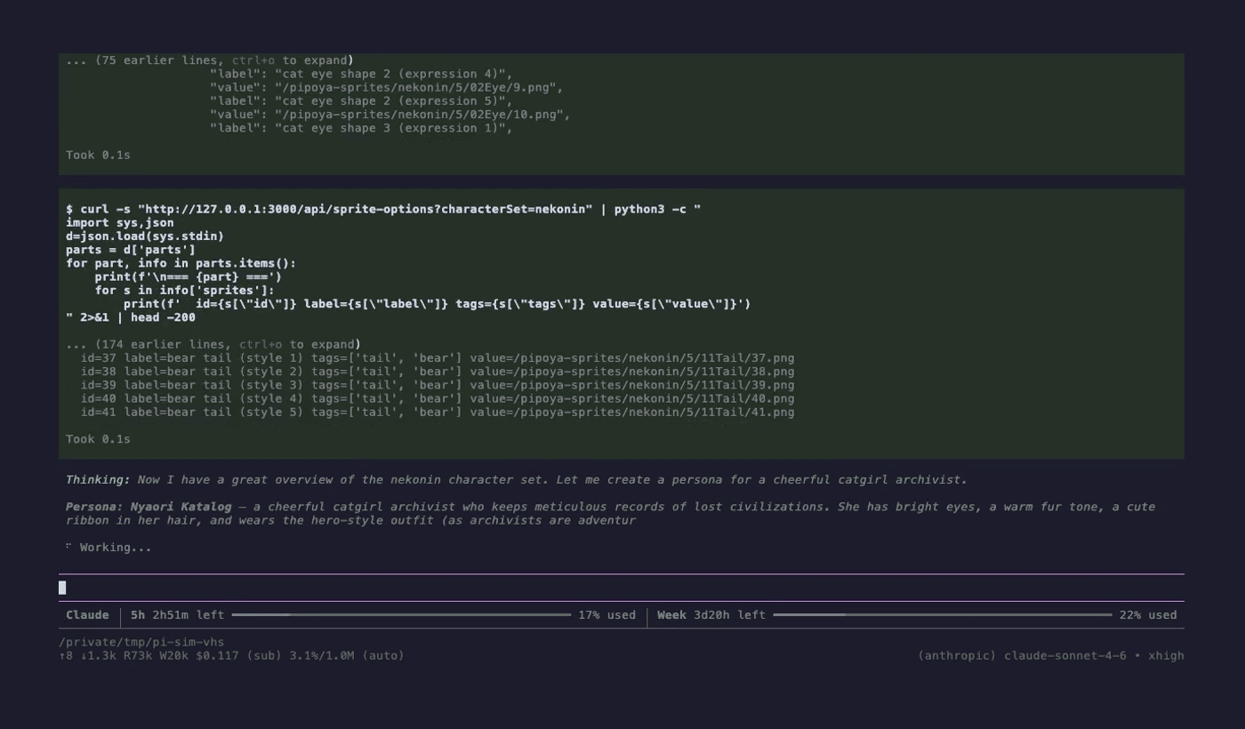Click the 'head -200' line
This screenshot has height=729, width=1245.
131,316
